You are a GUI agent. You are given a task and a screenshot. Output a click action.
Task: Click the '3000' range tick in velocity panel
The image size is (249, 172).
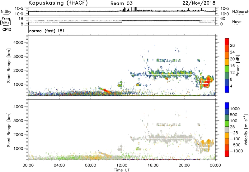tap(18, 120)
